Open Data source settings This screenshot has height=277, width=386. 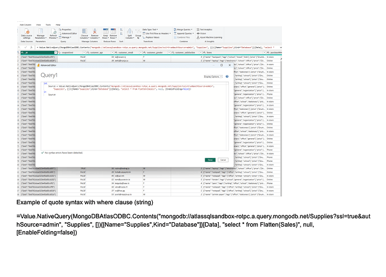(27, 34)
